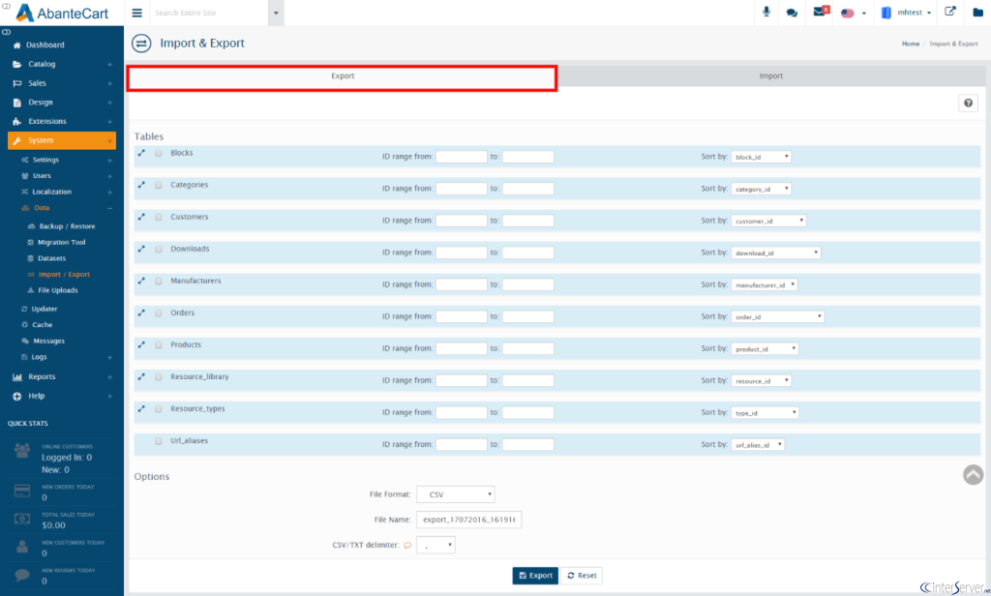
Task: Click Blocks ID range from field
Action: click(462, 157)
